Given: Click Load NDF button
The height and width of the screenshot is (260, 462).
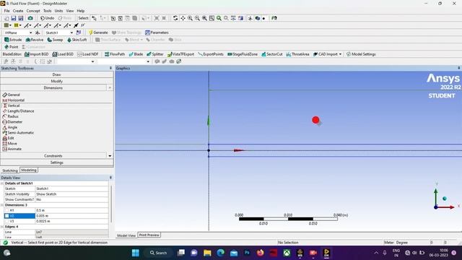Looking at the screenshot, I should [88, 54].
